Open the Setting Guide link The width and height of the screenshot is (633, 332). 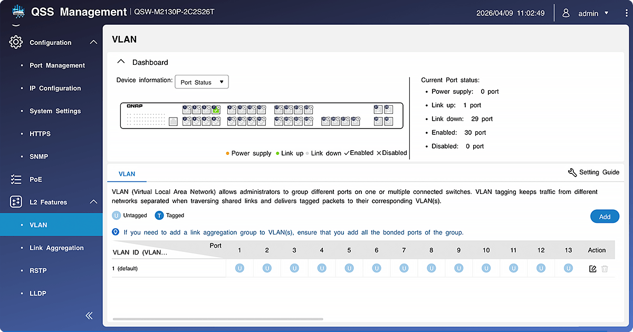click(593, 172)
